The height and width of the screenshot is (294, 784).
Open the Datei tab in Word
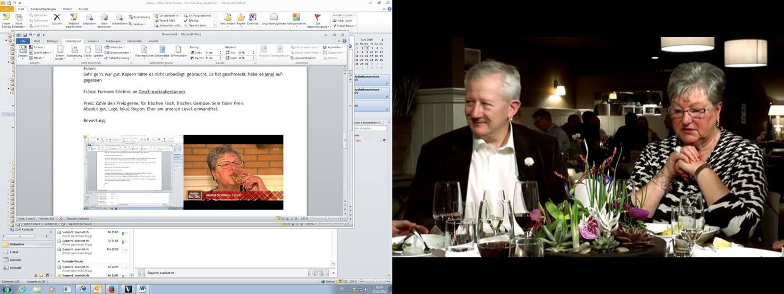pyautogui.click(x=23, y=41)
